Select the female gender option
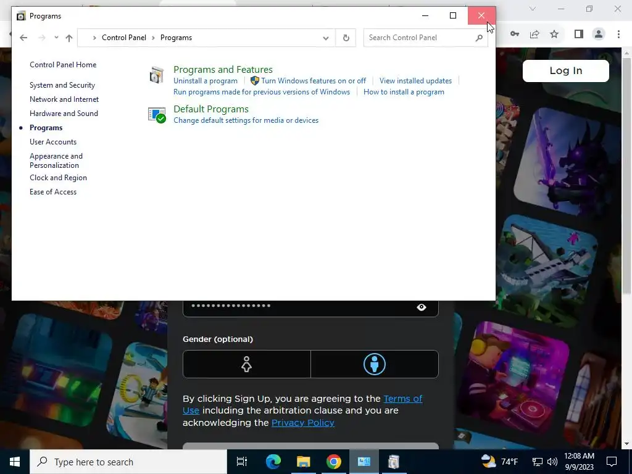Viewport: 632px width, 474px height. coord(247,364)
